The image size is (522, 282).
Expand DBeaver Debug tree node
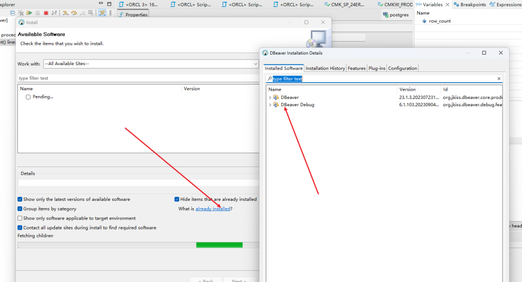pyautogui.click(x=270, y=105)
